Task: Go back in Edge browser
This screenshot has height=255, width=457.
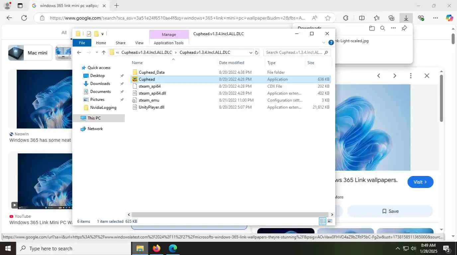Action: pyautogui.click(x=9, y=18)
